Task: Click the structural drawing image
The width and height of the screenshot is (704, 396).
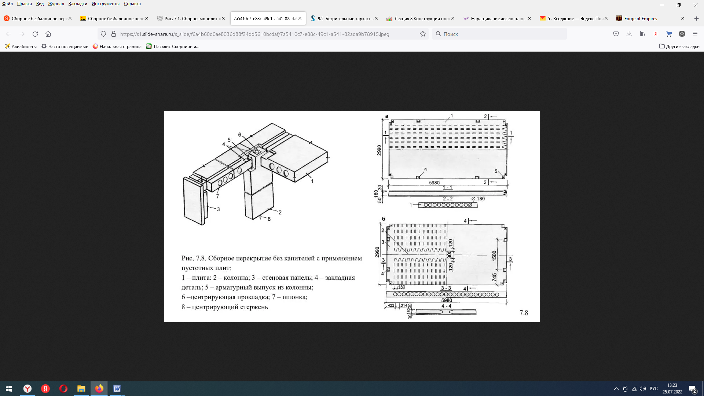Action: [x=352, y=217]
